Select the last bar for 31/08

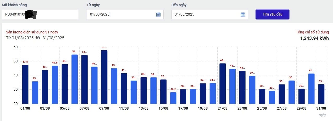click(x=321, y=94)
